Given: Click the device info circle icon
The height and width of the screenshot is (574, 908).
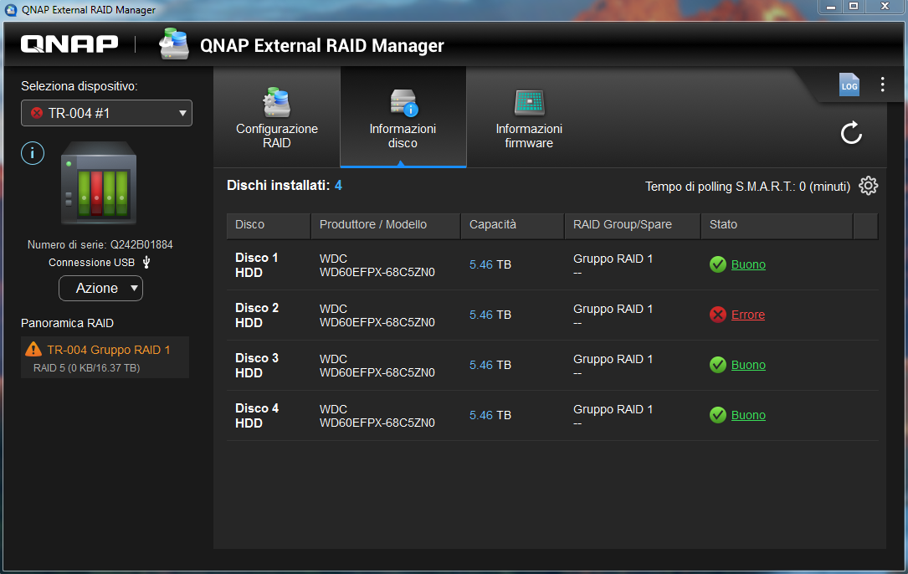Looking at the screenshot, I should click(32, 153).
